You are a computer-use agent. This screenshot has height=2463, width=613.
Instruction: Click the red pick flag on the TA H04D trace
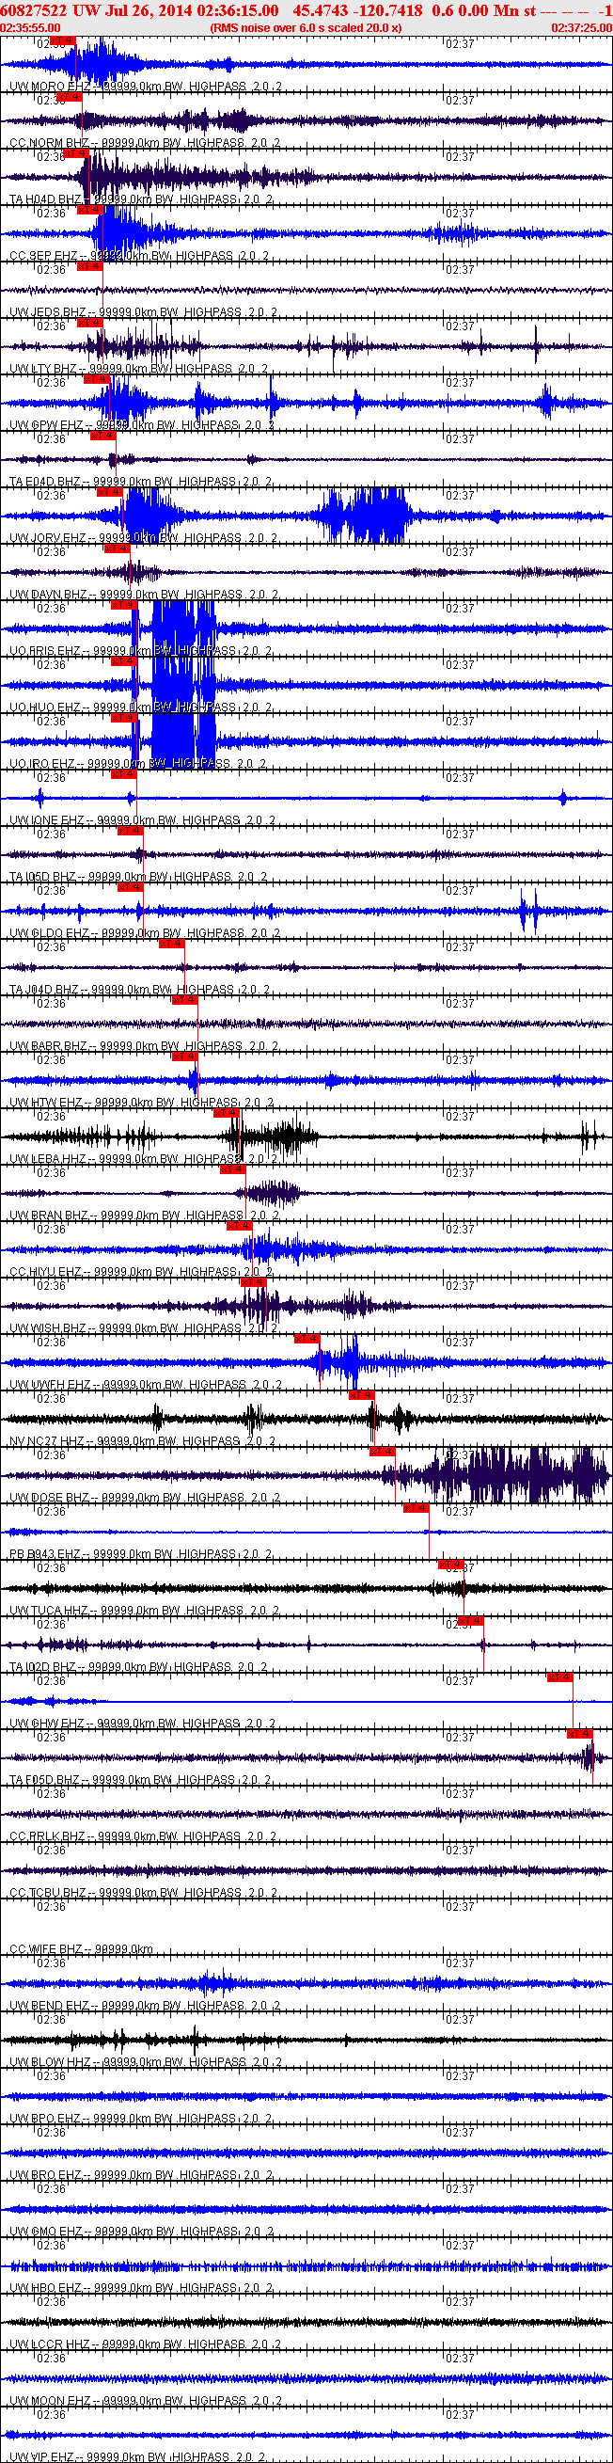75,153
